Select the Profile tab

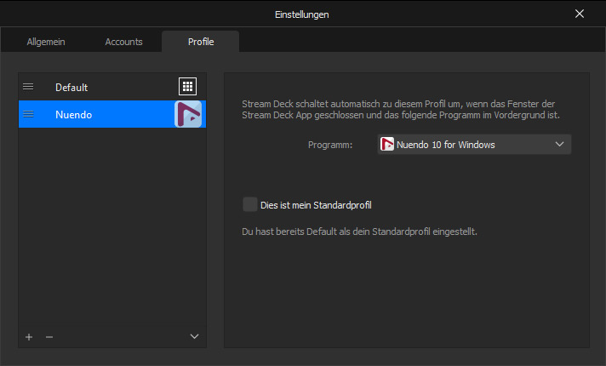coord(201,41)
